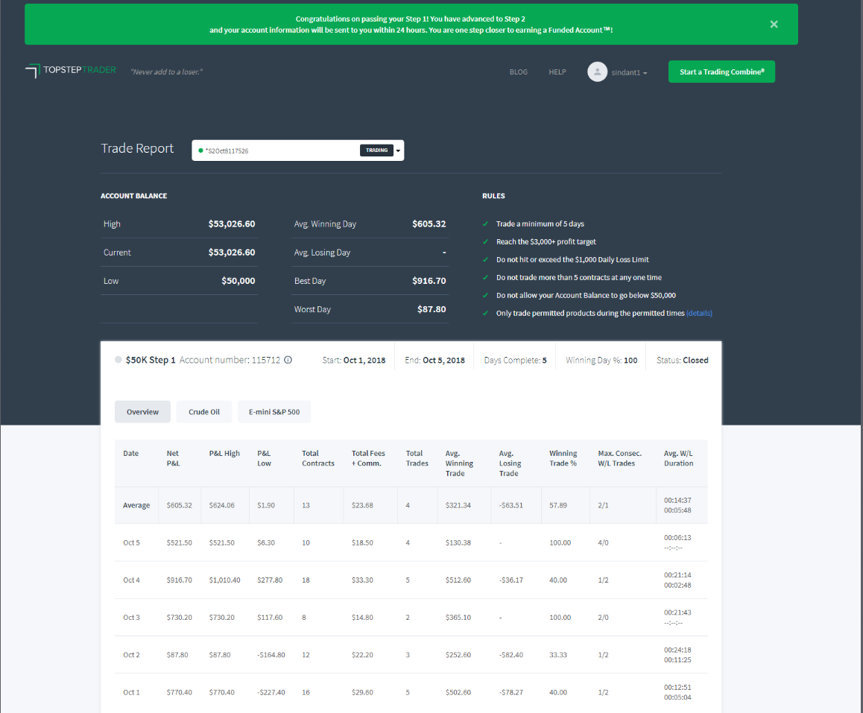Click the checkmark beside the permitted products rule
The height and width of the screenshot is (713, 863).
click(x=487, y=313)
